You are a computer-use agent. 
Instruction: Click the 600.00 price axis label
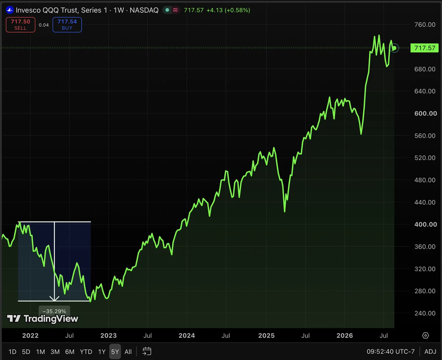[425, 113]
